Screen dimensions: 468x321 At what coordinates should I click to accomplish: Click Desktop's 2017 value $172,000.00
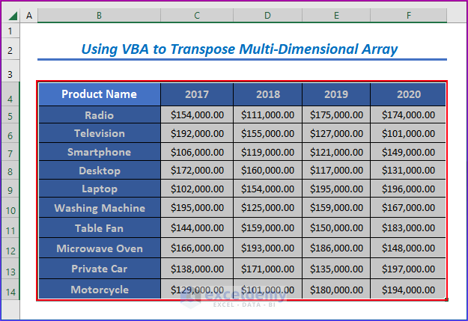coord(197,171)
